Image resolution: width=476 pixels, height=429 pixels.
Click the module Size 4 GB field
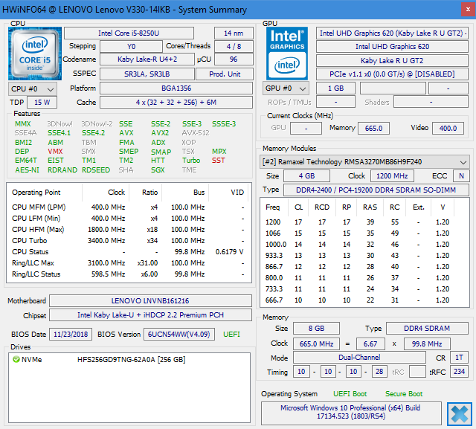[x=306, y=175]
